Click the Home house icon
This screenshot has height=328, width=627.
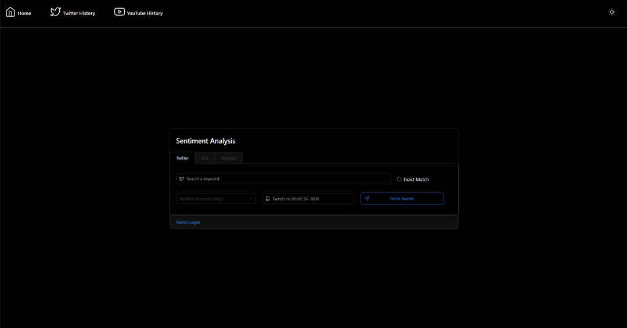(10, 12)
